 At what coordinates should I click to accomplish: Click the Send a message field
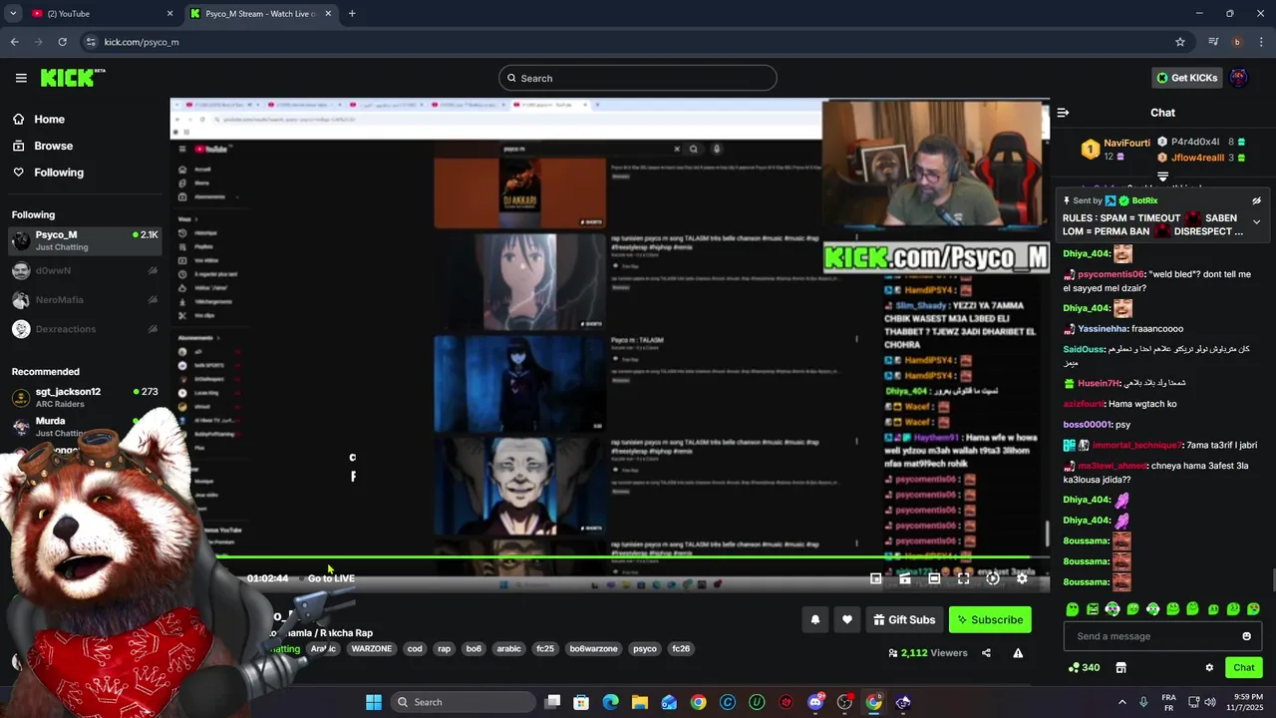pyautogui.click(x=1162, y=636)
